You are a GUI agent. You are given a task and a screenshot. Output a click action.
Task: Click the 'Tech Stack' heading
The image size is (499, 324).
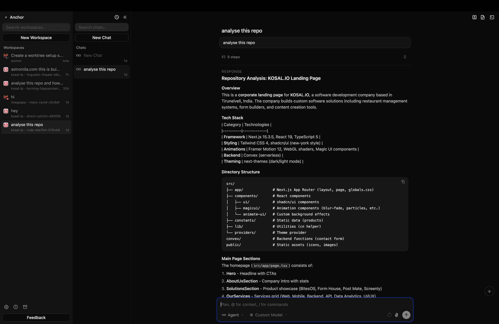click(x=232, y=118)
